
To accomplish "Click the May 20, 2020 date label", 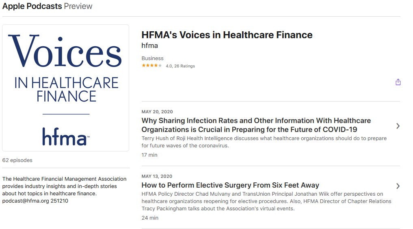I will click(157, 112).
